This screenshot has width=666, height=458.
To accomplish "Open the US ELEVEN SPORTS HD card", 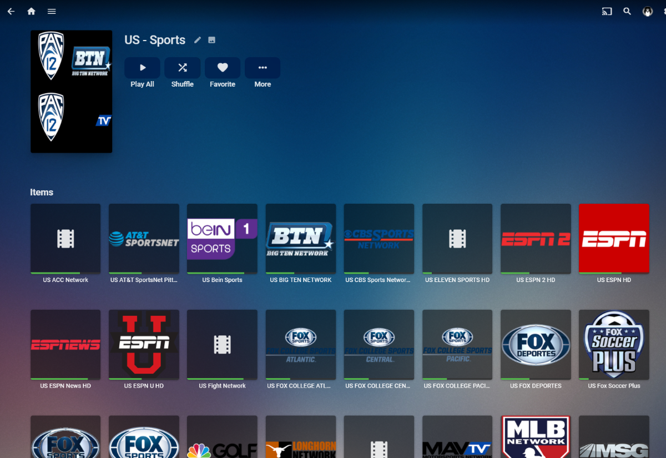I will coord(457,239).
